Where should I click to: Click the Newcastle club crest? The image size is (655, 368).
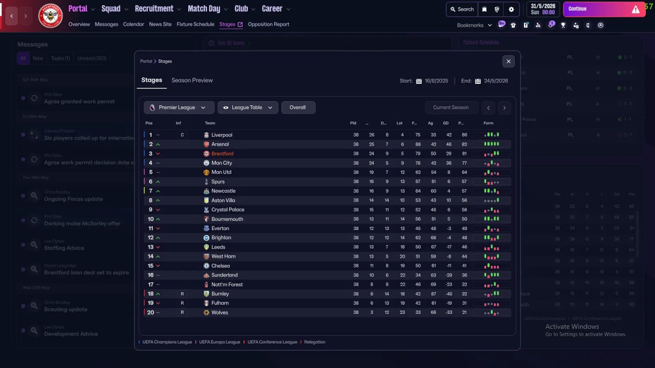(206, 191)
